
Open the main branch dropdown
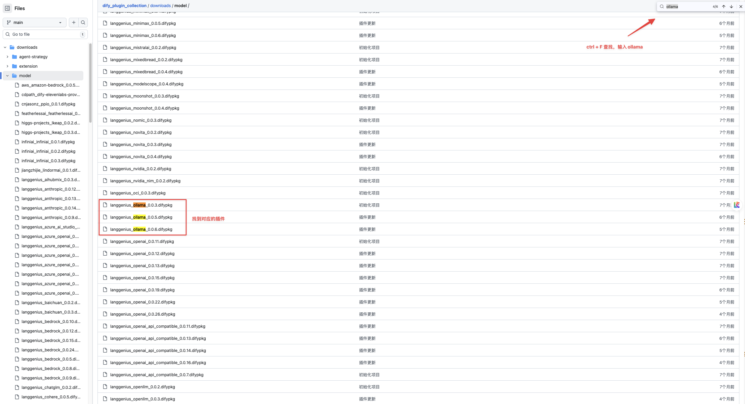[34, 22]
